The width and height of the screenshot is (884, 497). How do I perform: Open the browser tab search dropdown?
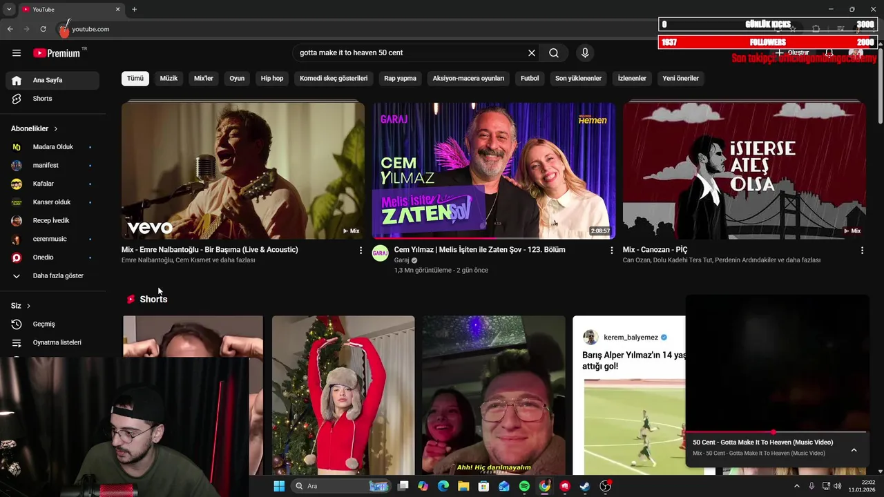click(x=9, y=9)
